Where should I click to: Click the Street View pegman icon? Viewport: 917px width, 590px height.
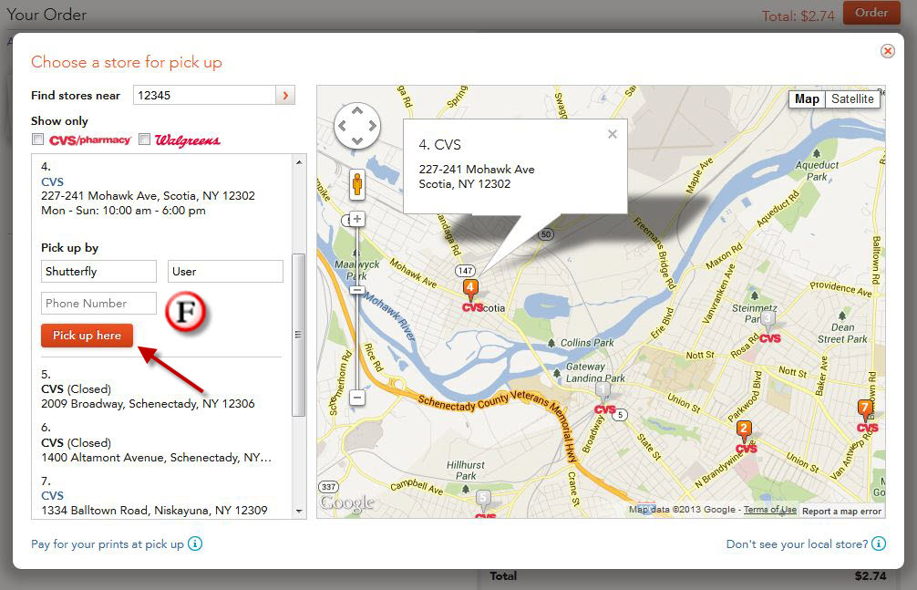[x=357, y=184]
